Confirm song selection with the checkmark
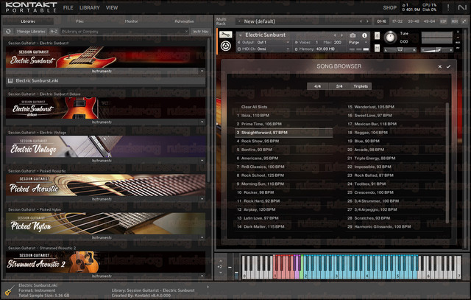Screen dimensions: 471x300 tap(448, 66)
